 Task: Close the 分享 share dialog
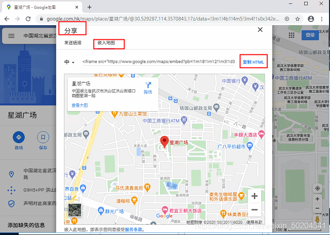(x=260, y=30)
